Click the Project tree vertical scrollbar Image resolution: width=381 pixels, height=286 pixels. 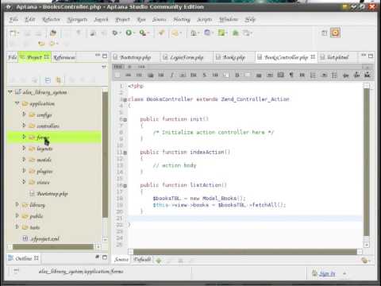click(x=105, y=154)
